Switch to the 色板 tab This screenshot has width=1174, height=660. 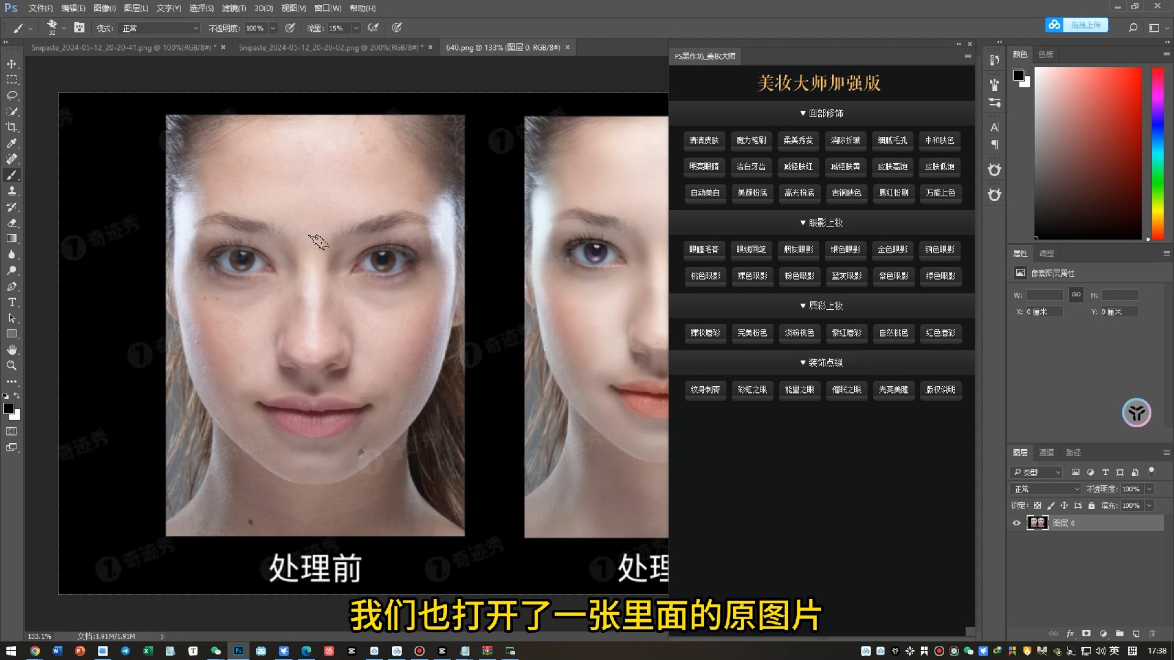tap(1046, 54)
